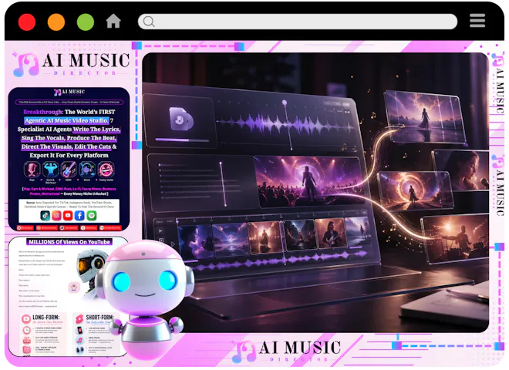Click the floating thumbnail with the fiery ring portal
The image size is (509, 370).
416,190
